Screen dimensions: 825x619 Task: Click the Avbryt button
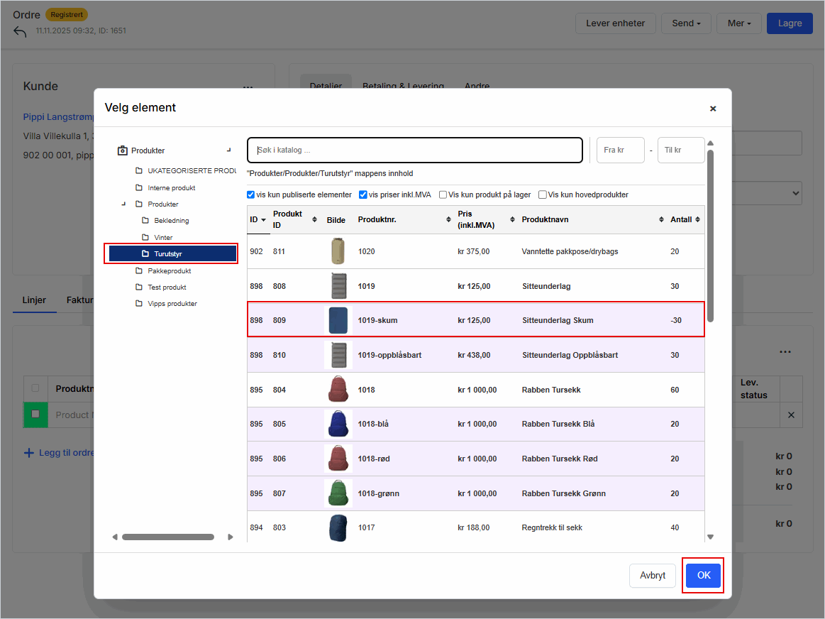point(652,576)
